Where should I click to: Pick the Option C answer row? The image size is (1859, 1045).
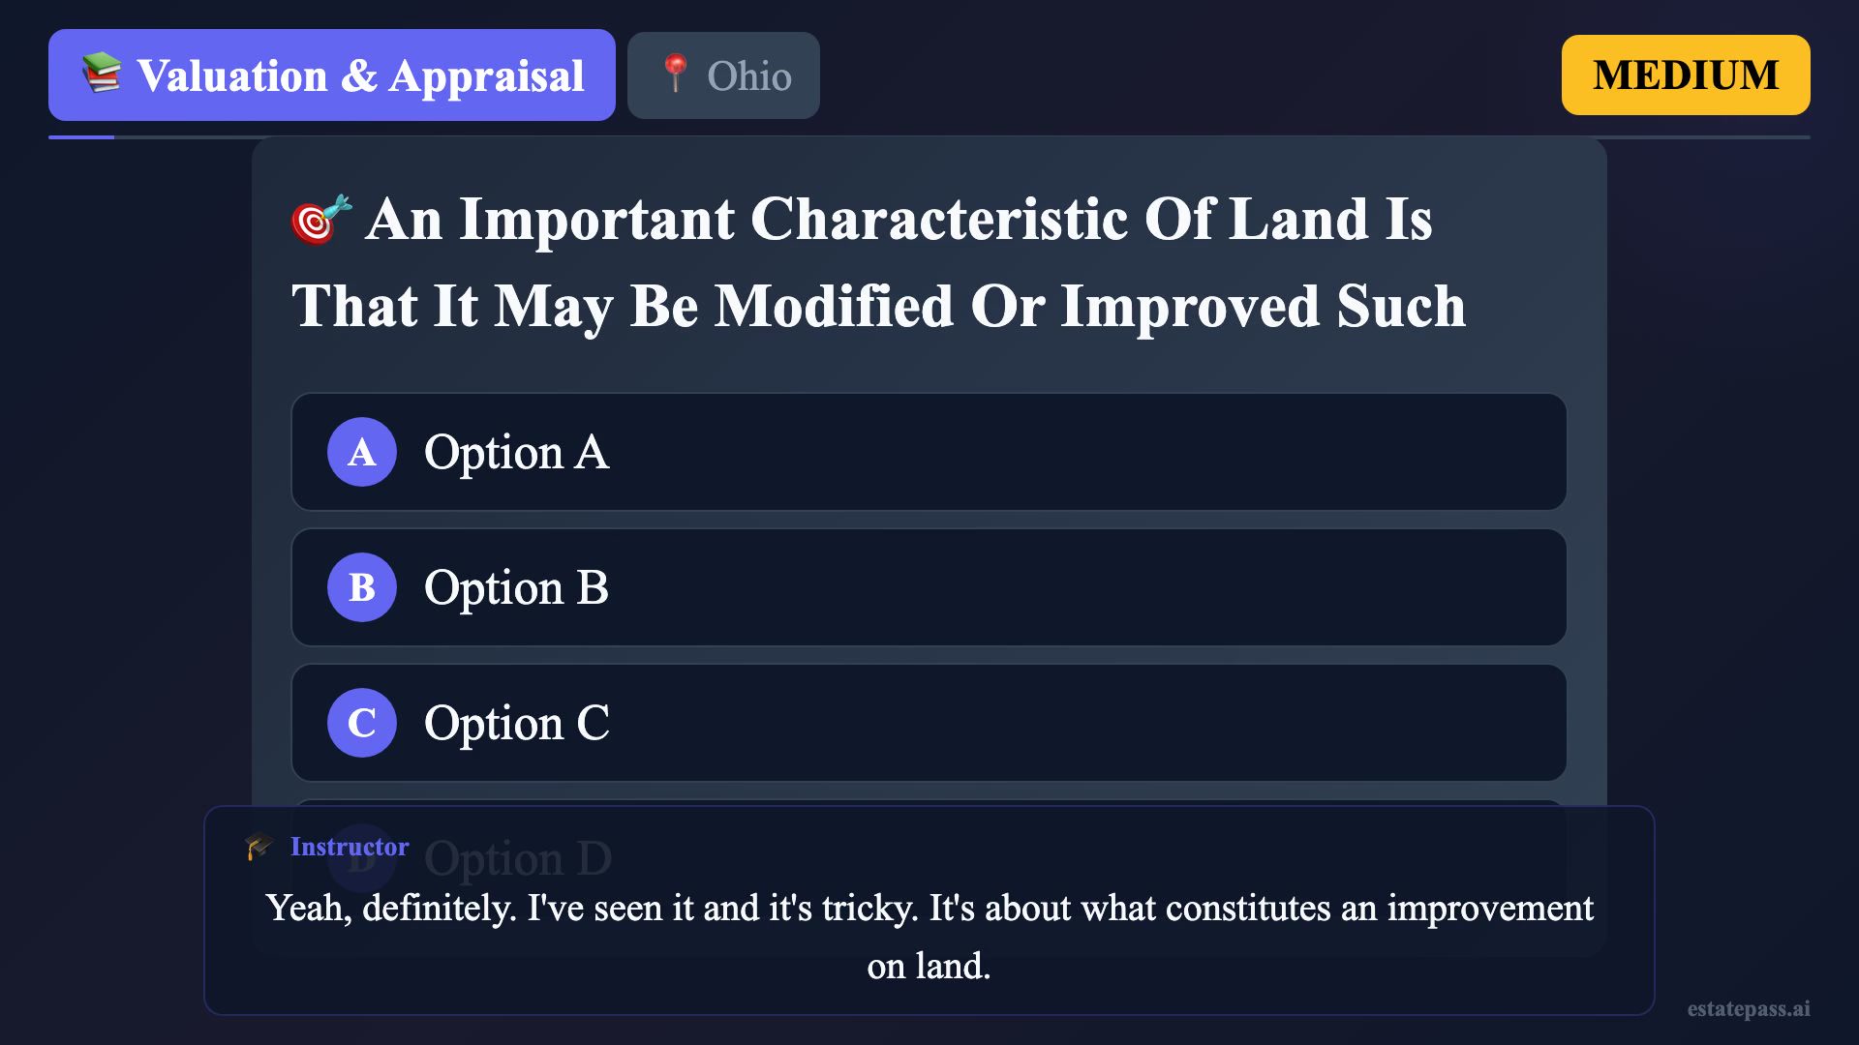(x=929, y=723)
